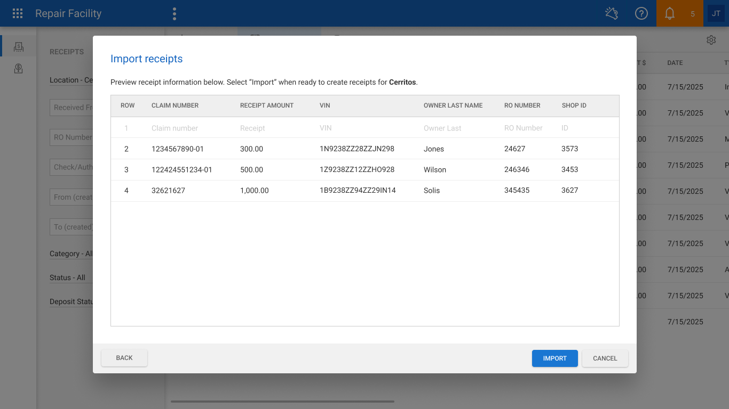Click owner last name Solis
The width and height of the screenshot is (729, 409).
pos(432,190)
